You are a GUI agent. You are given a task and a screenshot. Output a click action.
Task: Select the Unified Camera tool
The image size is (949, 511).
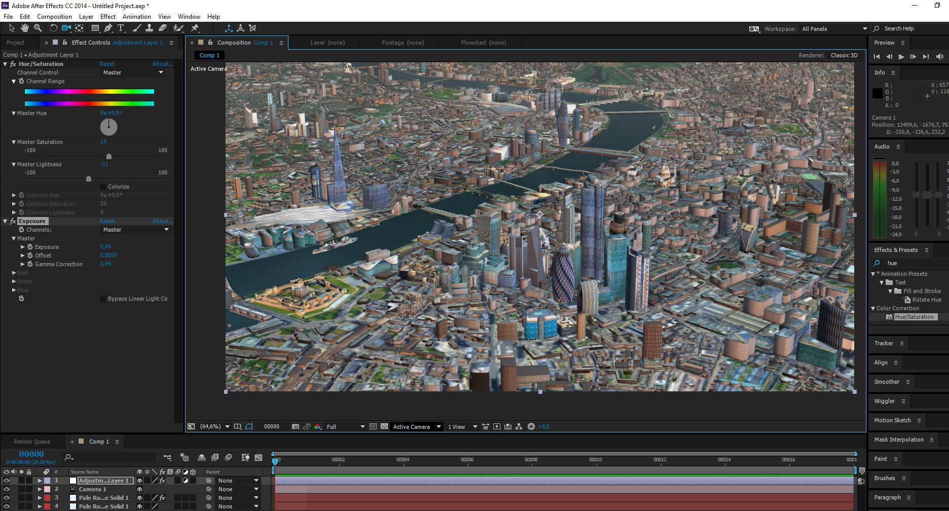[66, 28]
